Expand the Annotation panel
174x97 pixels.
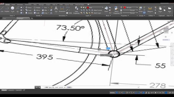(63, 16)
